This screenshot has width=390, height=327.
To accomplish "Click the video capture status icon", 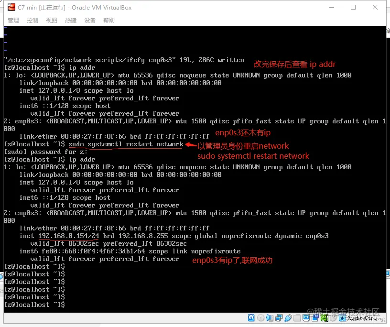I will [x=315, y=318].
